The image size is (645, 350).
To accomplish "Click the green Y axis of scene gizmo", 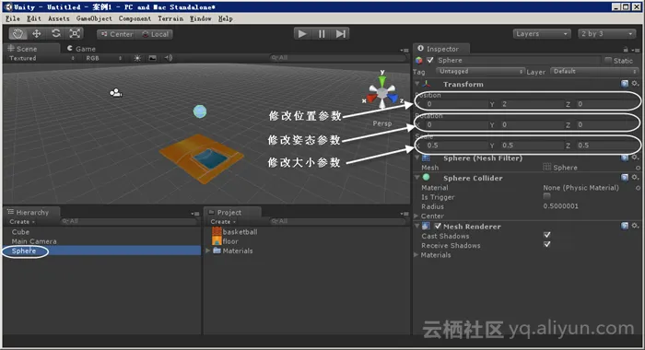I will (x=382, y=80).
